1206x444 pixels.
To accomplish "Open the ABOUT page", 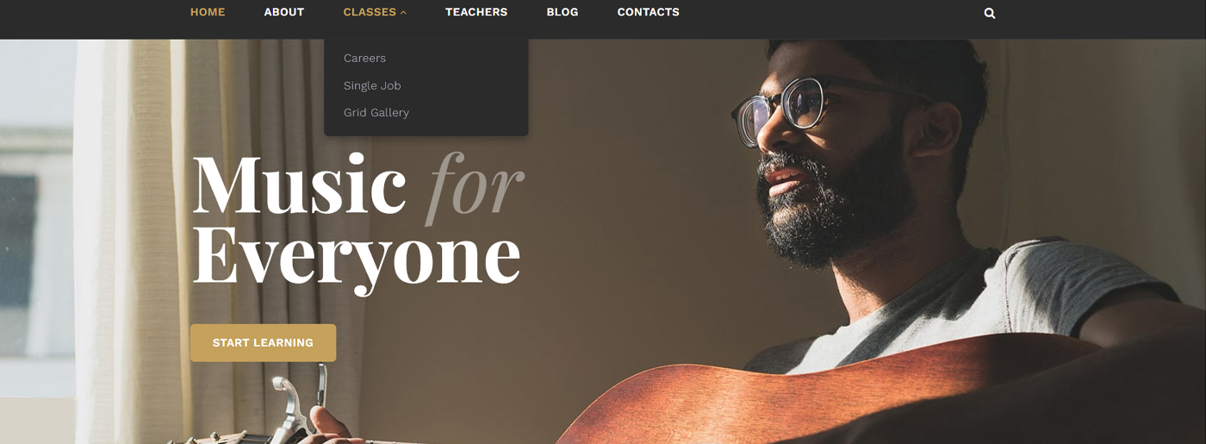I will point(284,12).
